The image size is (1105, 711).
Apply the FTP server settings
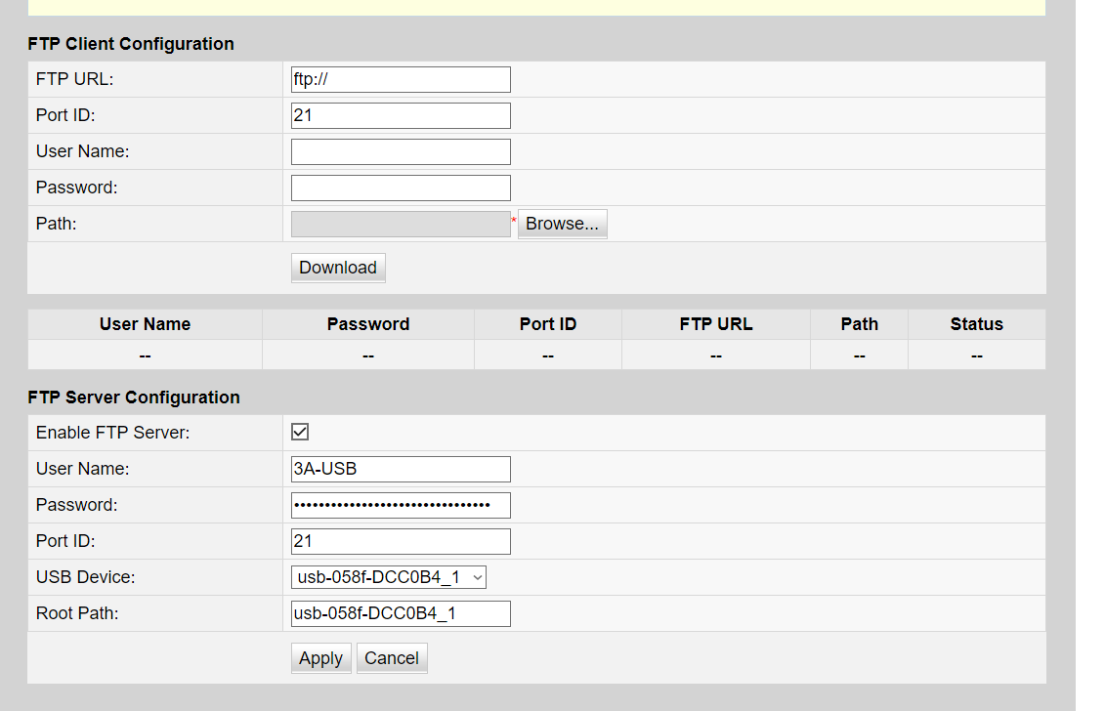point(320,658)
